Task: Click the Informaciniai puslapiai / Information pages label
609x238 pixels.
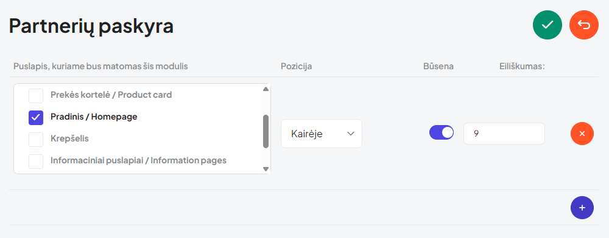Action: point(138,160)
